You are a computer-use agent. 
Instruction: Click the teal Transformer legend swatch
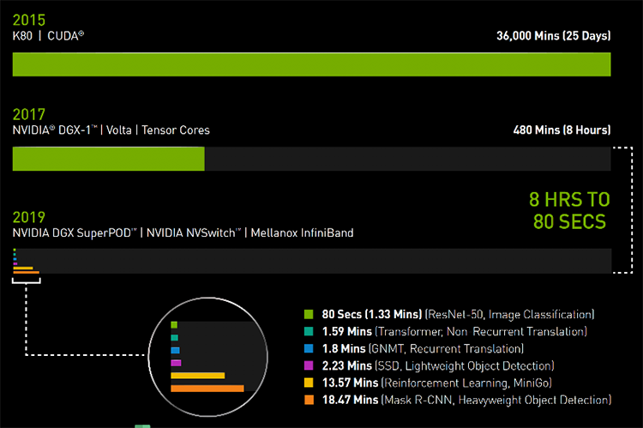309,331
